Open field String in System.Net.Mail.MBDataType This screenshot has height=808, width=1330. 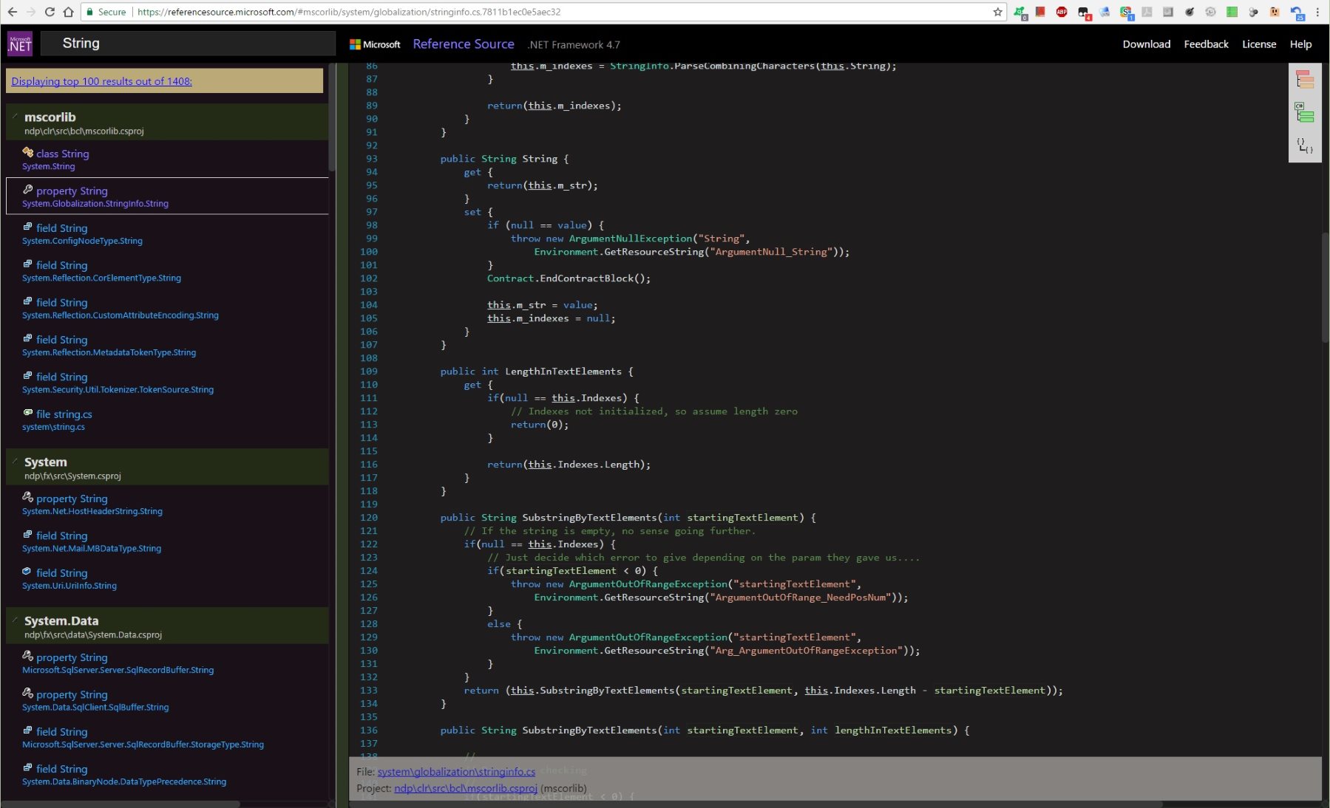167,541
